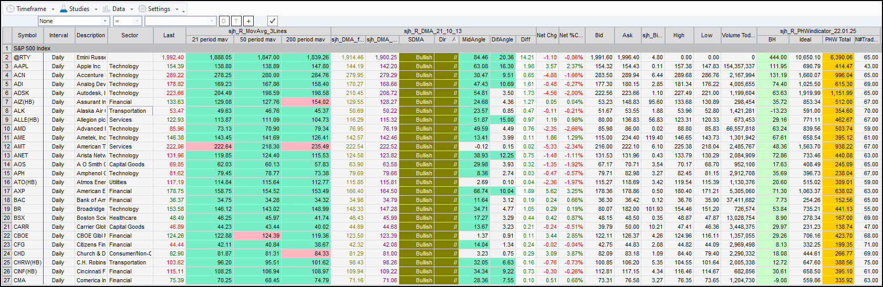Select the CARR symbol cell
The height and width of the screenshot is (287, 883).
point(27,227)
